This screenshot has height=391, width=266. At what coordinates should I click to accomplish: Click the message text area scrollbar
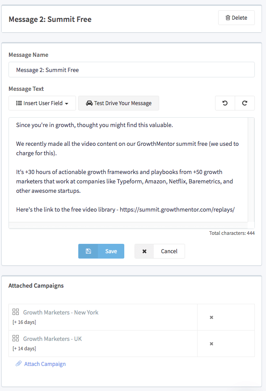251,170
